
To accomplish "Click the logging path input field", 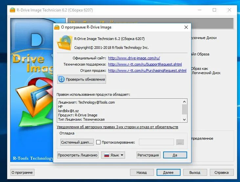I will 156,142.
